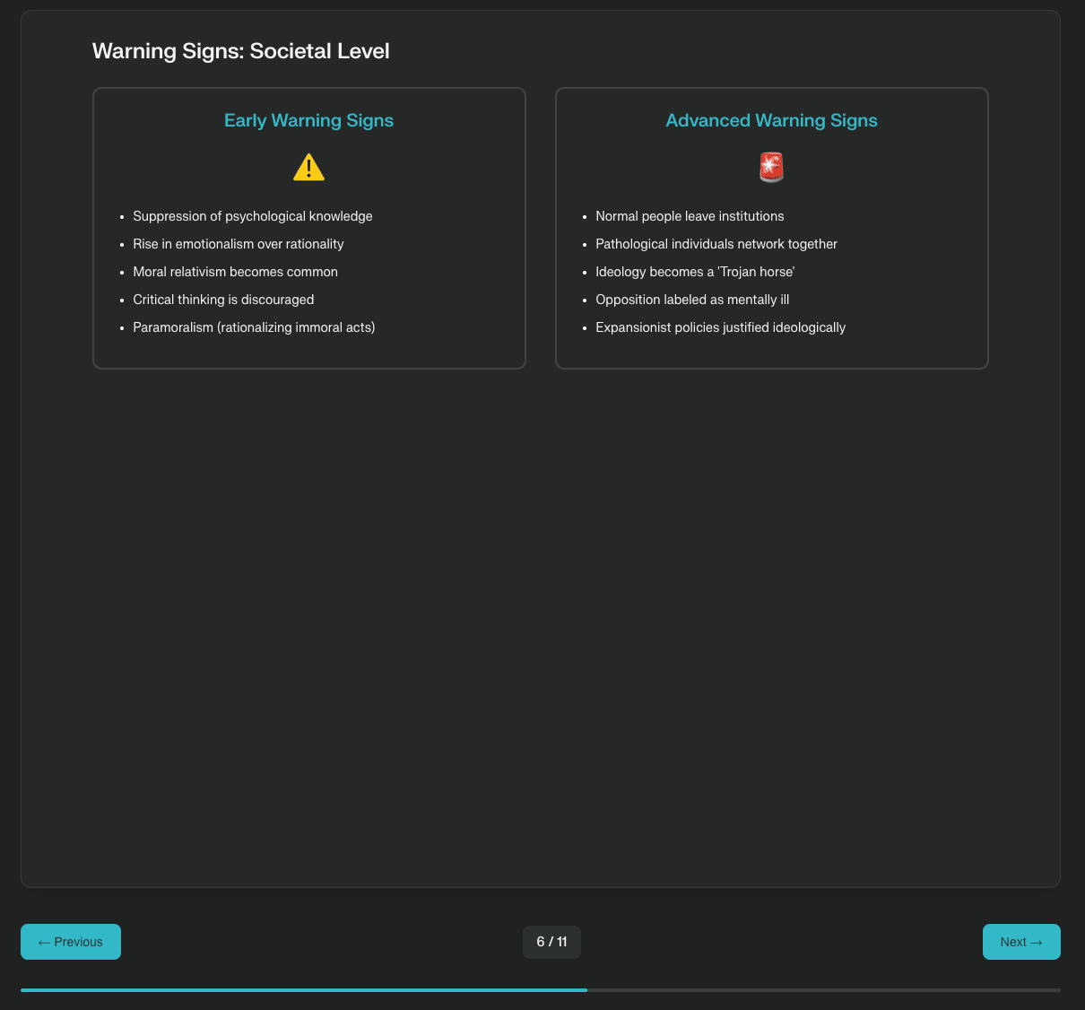This screenshot has width=1085, height=1010.
Task: Go to the Next slide
Action: coord(1021,942)
